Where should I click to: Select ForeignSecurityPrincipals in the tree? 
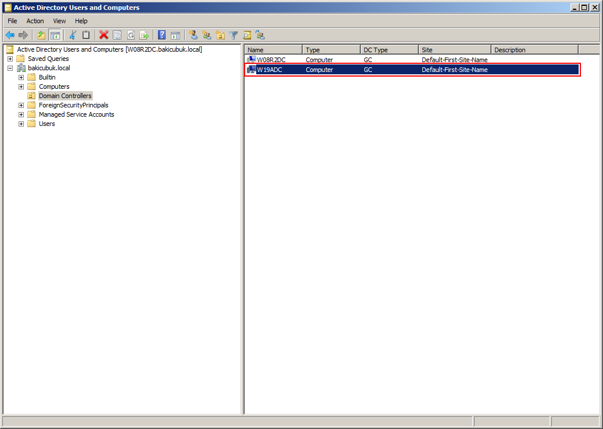(73, 105)
